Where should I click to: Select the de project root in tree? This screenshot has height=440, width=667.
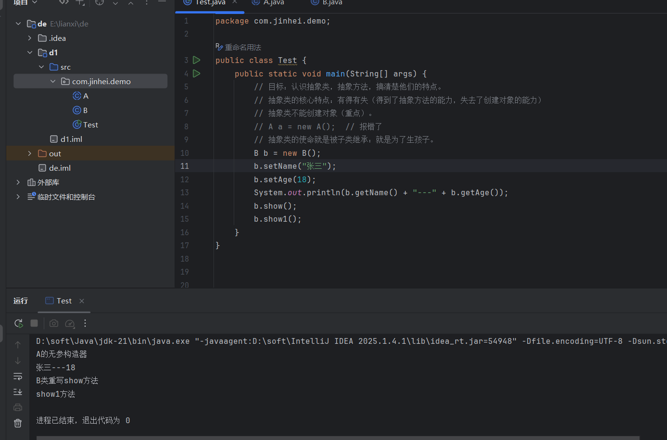pos(90,24)
